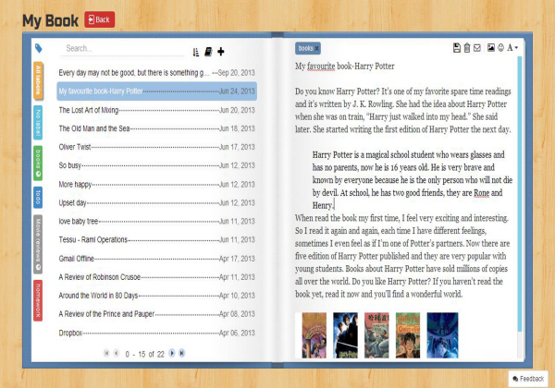This screenshot has height=388, width=555.
Task: Click the red Back button
Action: 100,19
